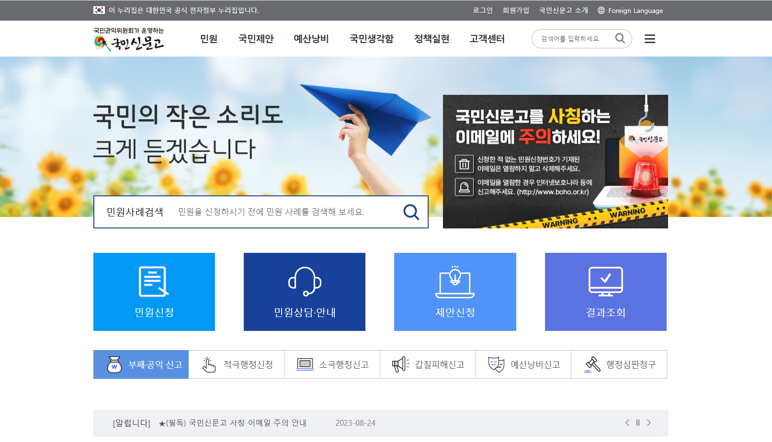The width and height of the screenshot is (772, 442).
Task: Open the phishing email warning banner
Action: tap(556, 161)
